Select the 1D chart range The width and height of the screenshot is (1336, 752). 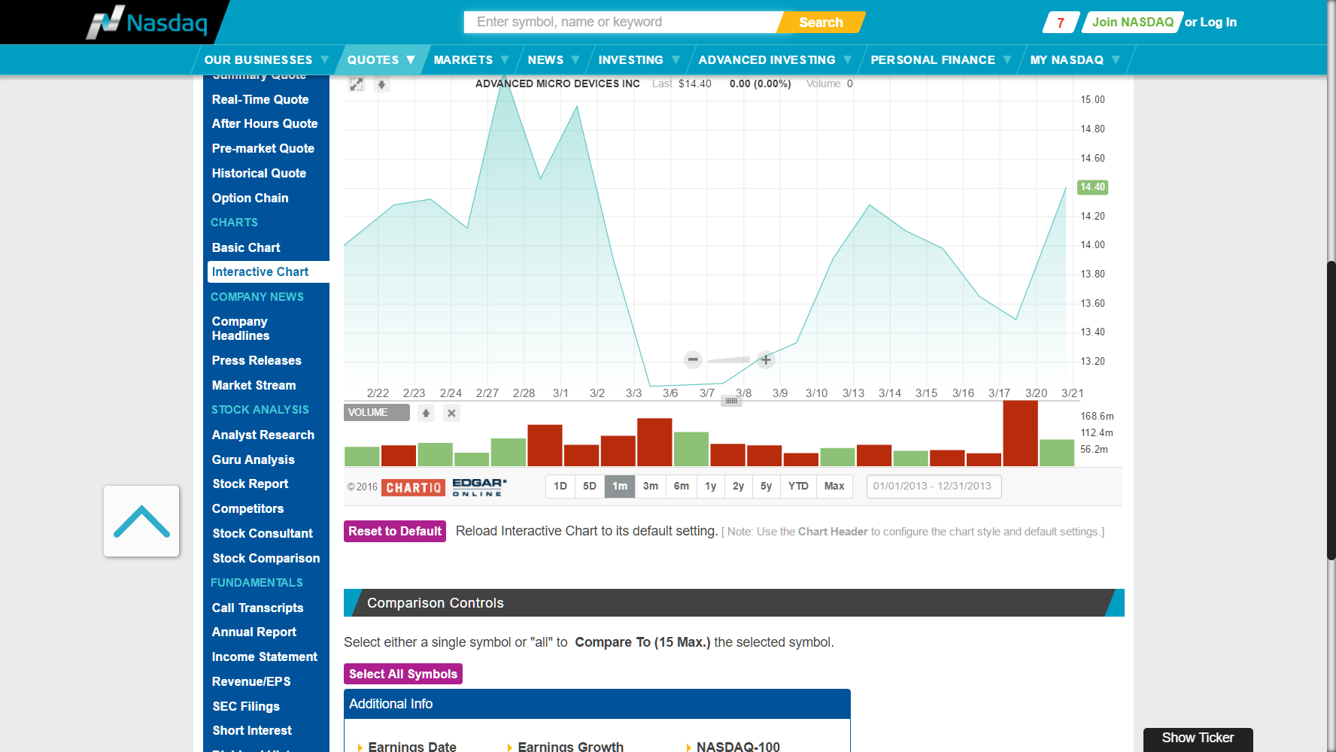[x=560, y=487]
